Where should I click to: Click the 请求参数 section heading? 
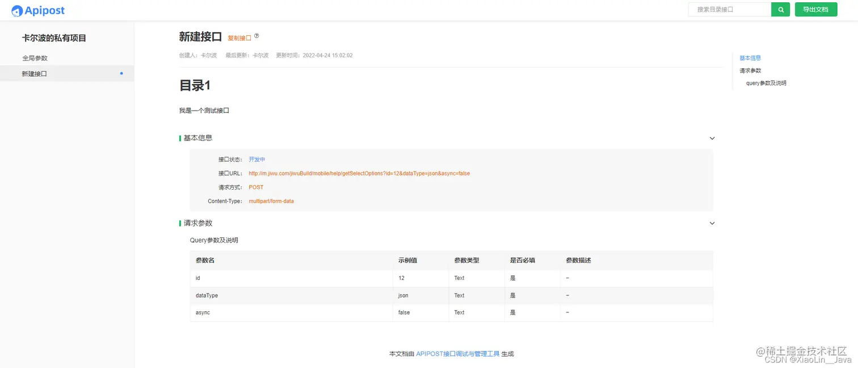tap(198, 223)
